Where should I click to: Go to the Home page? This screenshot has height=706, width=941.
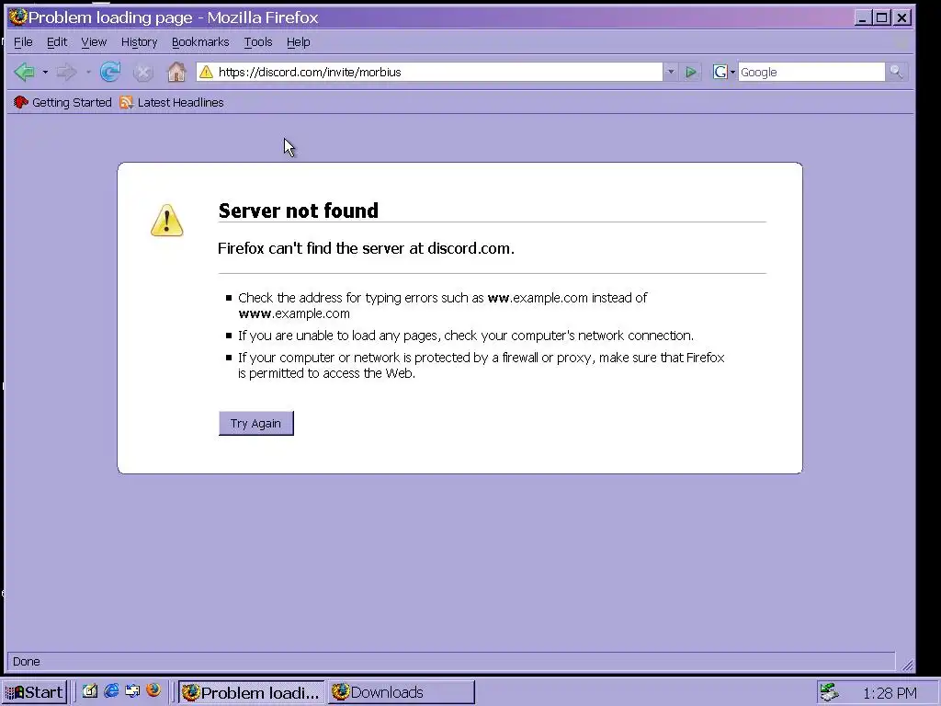tap(176, 72)
